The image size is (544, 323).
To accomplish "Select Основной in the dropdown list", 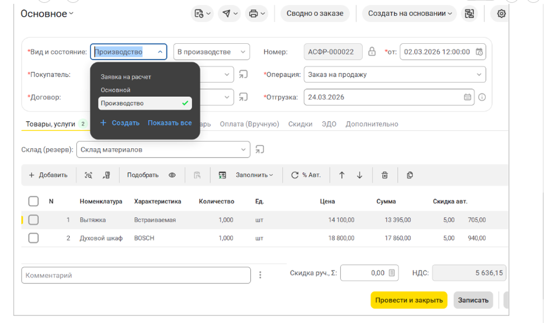I will tap(116, 90).
